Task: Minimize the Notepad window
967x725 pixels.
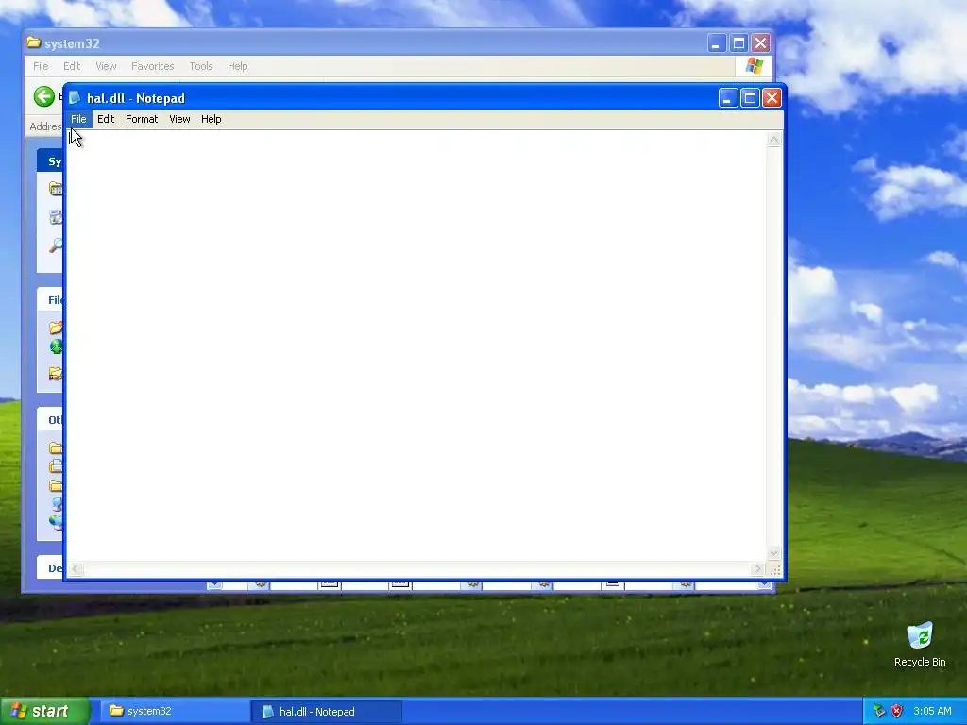Action: point(728,98)
